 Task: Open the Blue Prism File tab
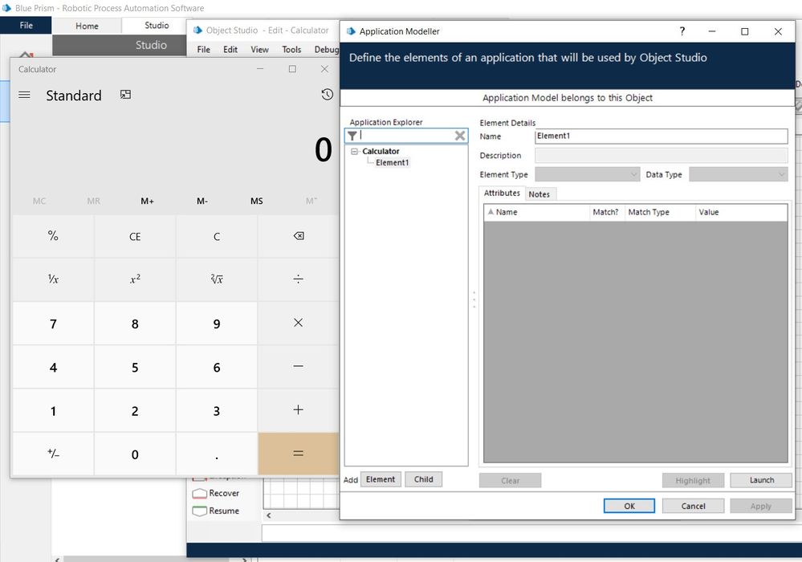tap(26, 25)
